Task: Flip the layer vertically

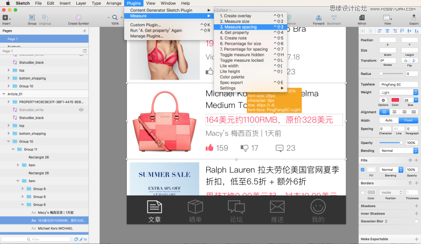Action: 414,61
